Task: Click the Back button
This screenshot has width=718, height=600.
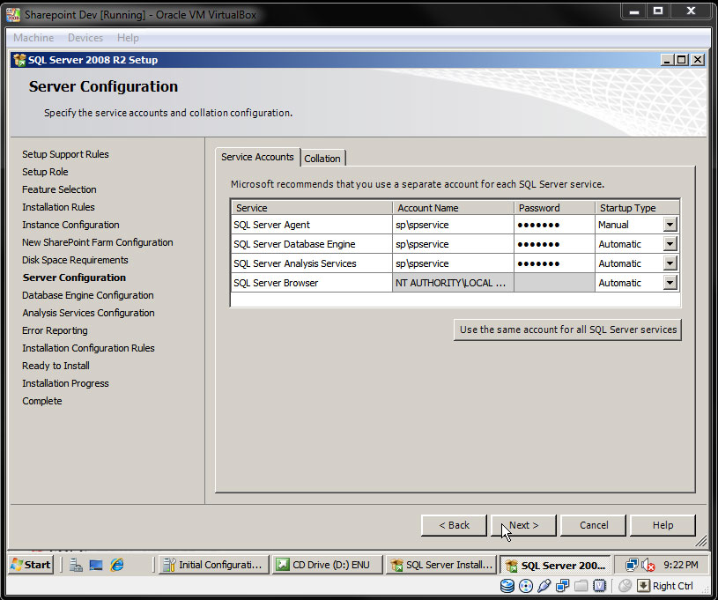Action: [454, 525]
